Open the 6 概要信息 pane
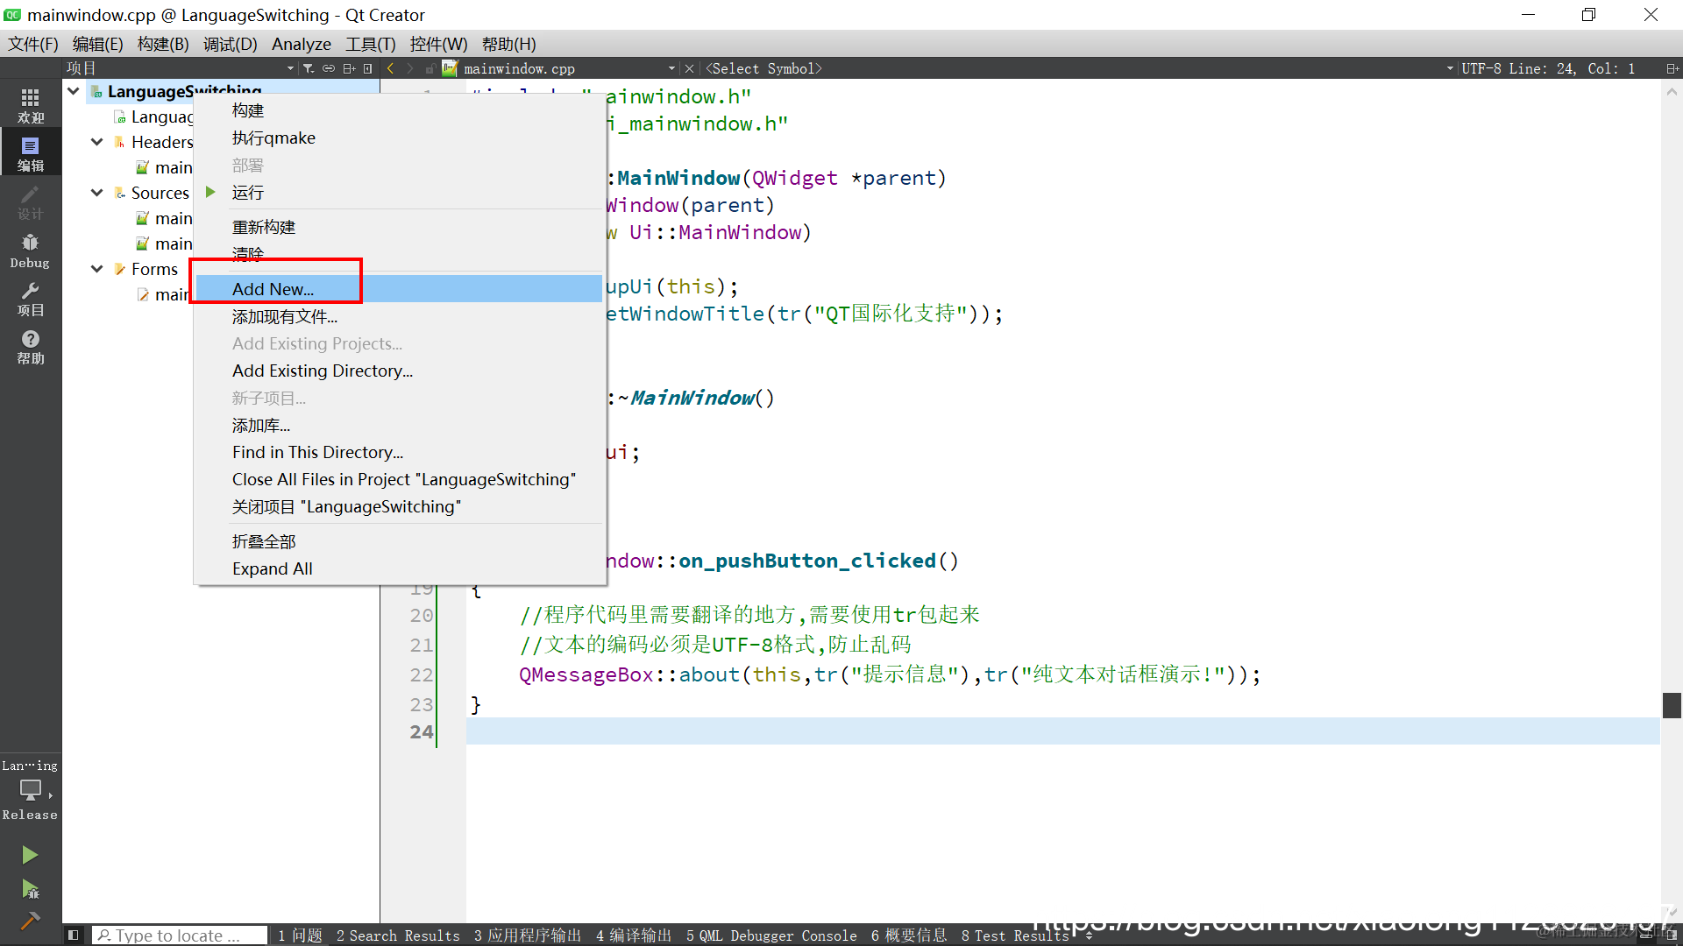1683x946 pixels. coord(909,935)
